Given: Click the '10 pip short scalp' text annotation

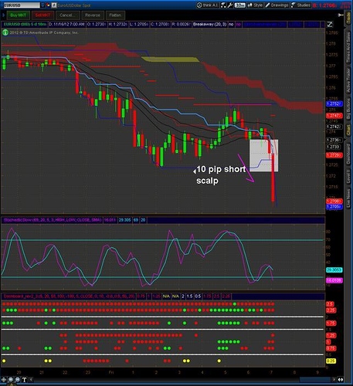Looking at the screenshot, I should pyautogui.click(x=221, y=174).
